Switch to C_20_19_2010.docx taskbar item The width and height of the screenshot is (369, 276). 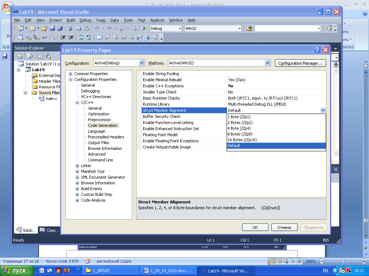(168, 271)
